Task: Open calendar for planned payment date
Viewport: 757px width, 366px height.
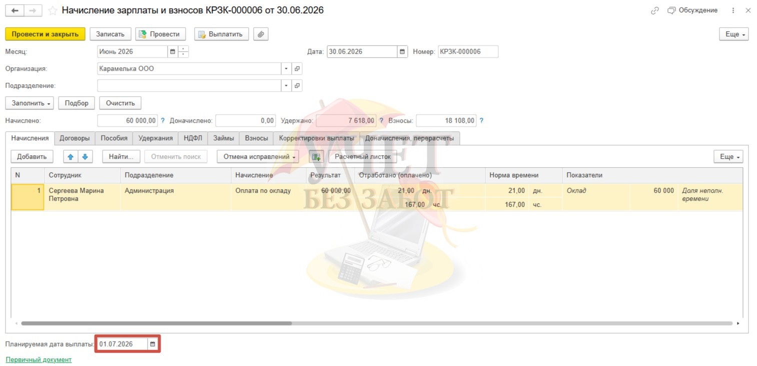Action: pos(153,344)
